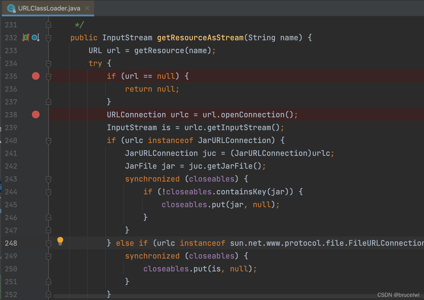424x300 pixels.
Task: Open the implements-method gutter icon on line 232
Action: click(26, 37)
